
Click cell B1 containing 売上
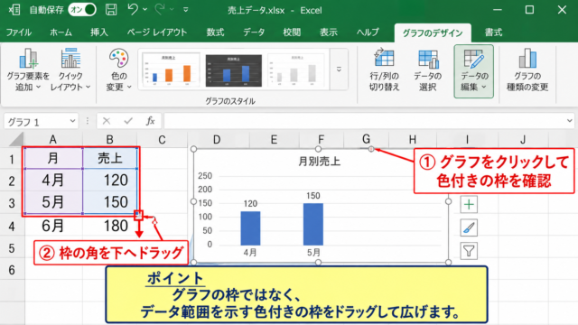[110, 159]
